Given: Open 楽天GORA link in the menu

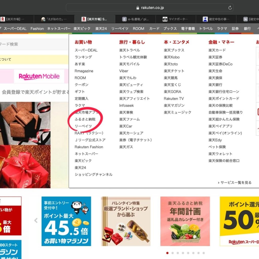Looking at the screenshot, I should click(172, 92).
